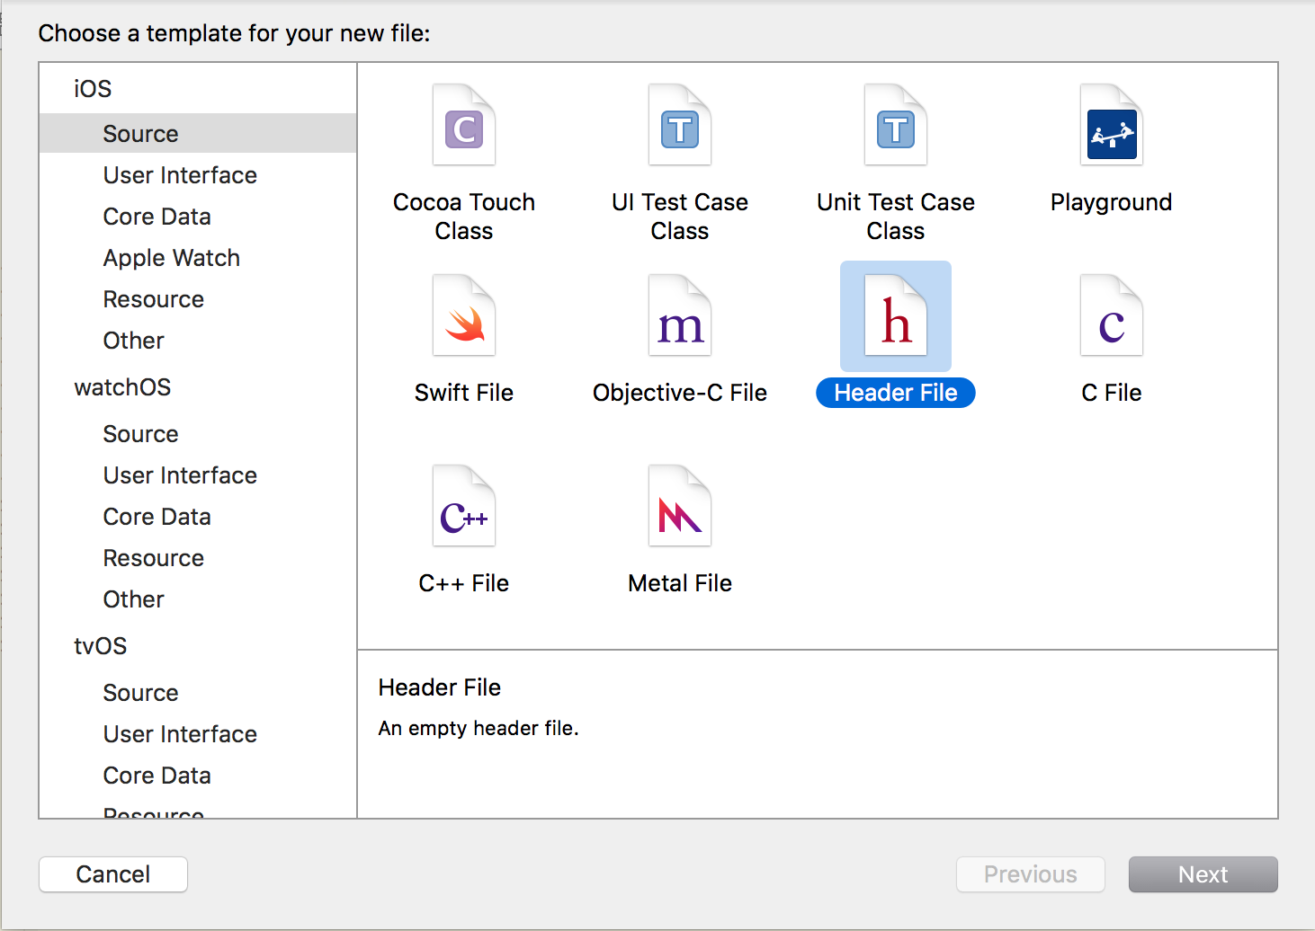Choose the Apple Watch category
This screenshot has height=931, width=1315.
171,258
